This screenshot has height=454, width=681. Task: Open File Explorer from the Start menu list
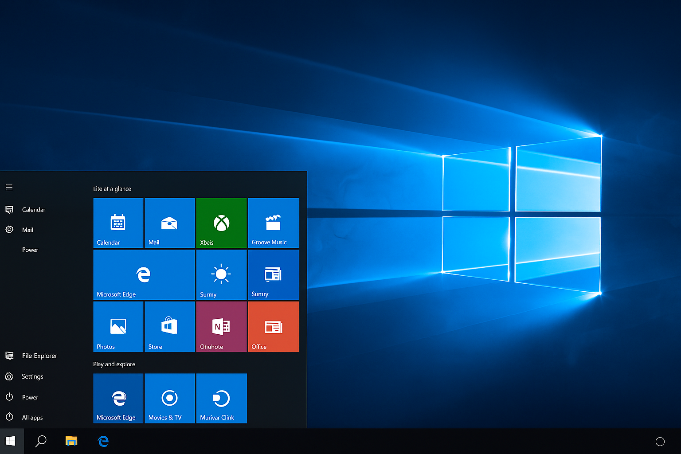(x=31, y=356)
